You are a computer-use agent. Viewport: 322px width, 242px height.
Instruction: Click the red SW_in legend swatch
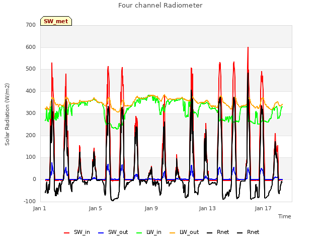point(66,233)
